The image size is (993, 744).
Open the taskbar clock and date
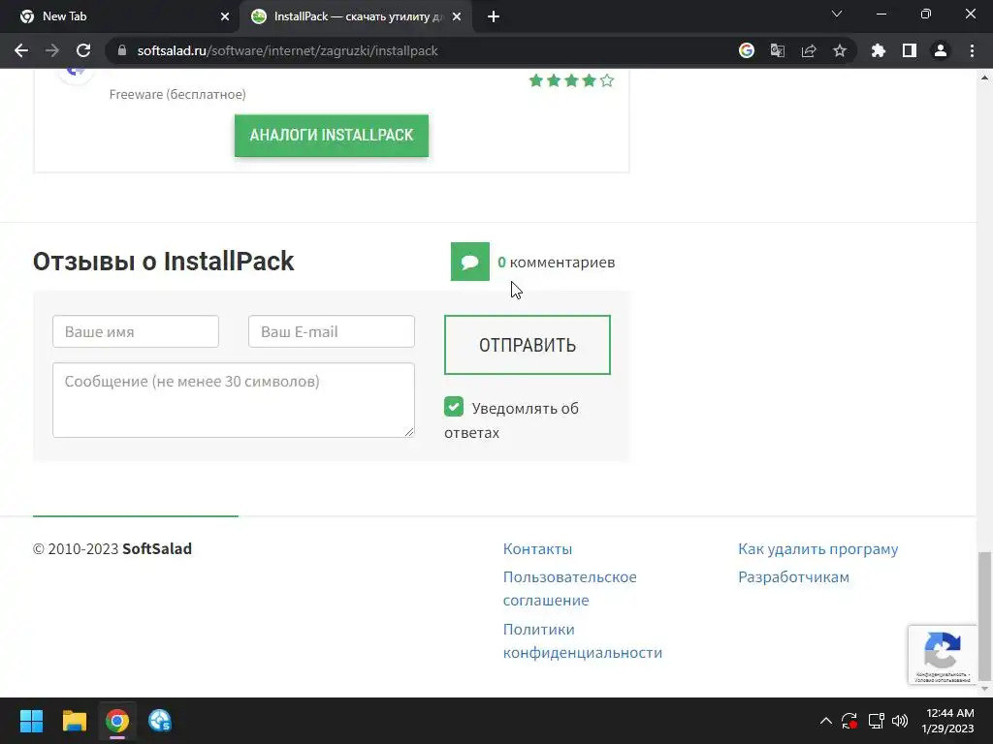[948, 721]
